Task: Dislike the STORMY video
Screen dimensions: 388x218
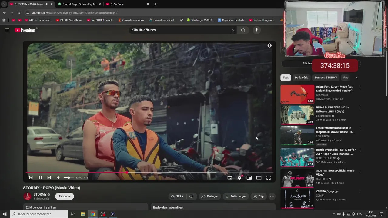Action: (x=191, y=196)
